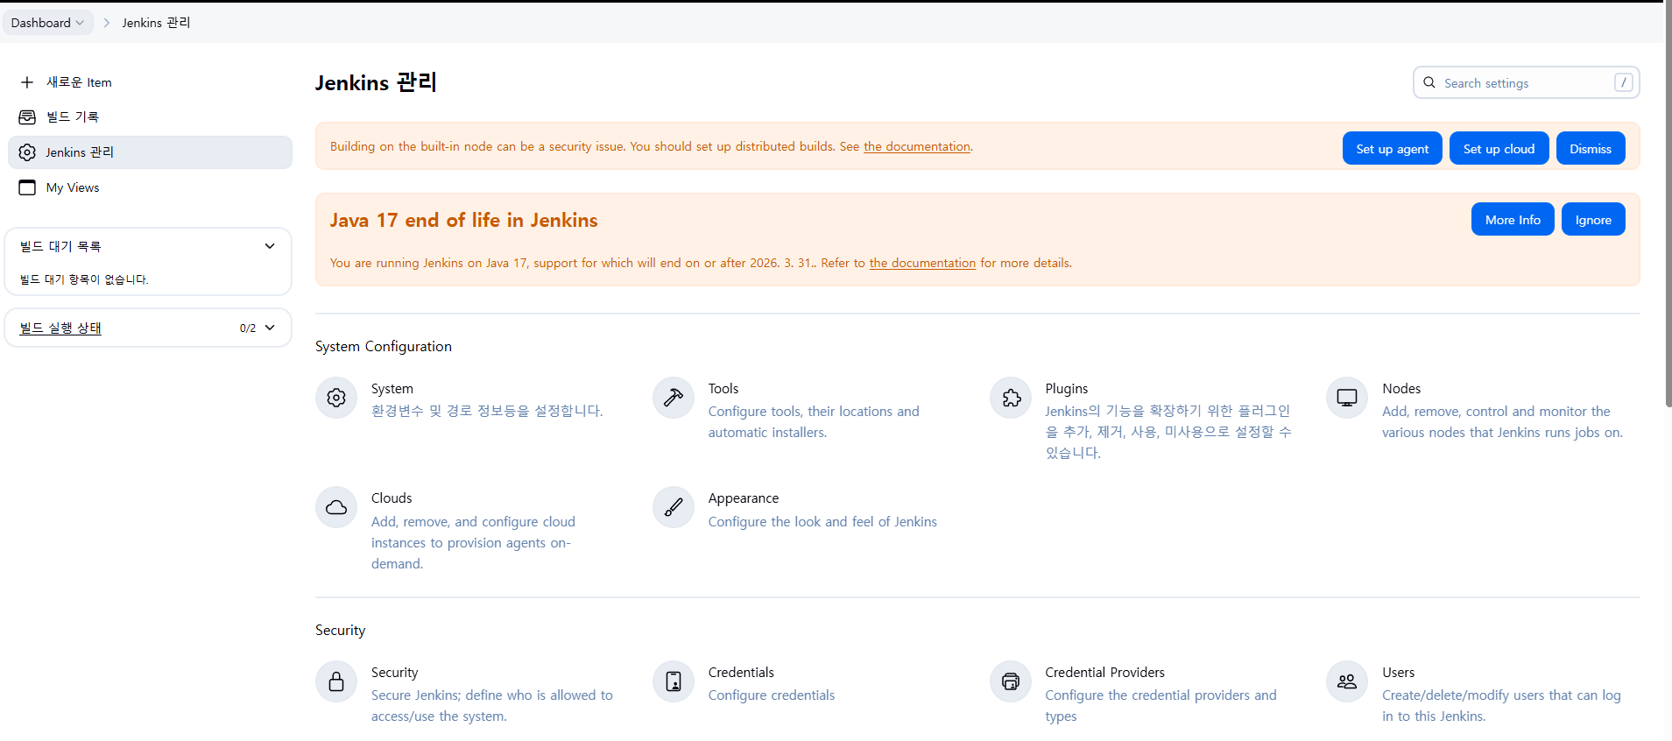
Task: Open the Clouds configuration link
Action: [392, 498]
